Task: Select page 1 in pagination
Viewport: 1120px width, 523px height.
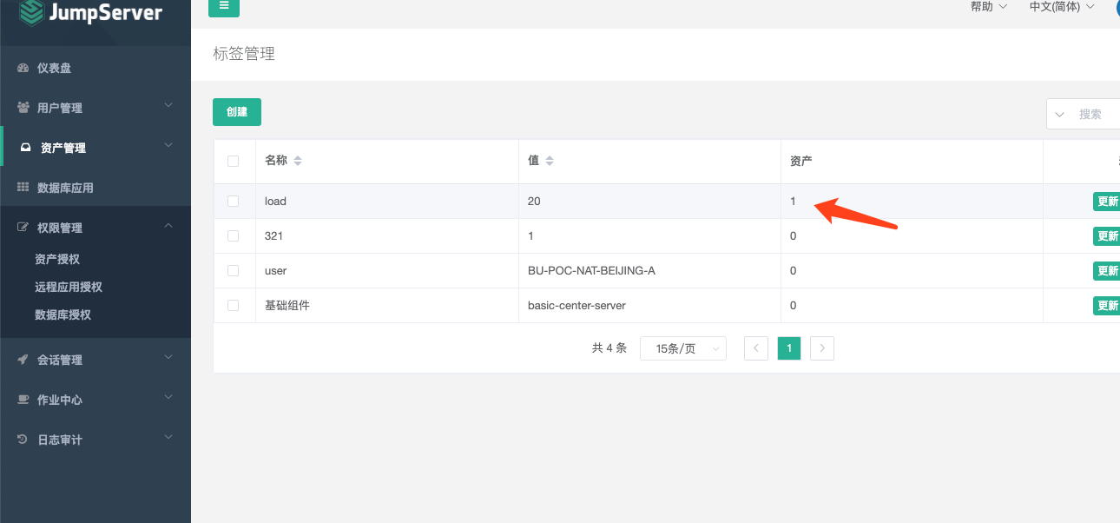Action: point(789,348)
